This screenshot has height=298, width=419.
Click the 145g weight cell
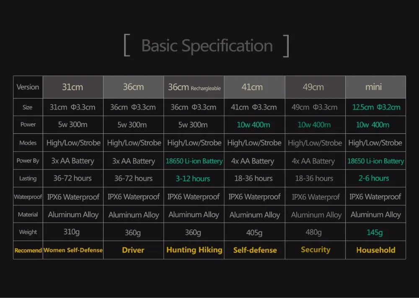[x=375, y=232]
